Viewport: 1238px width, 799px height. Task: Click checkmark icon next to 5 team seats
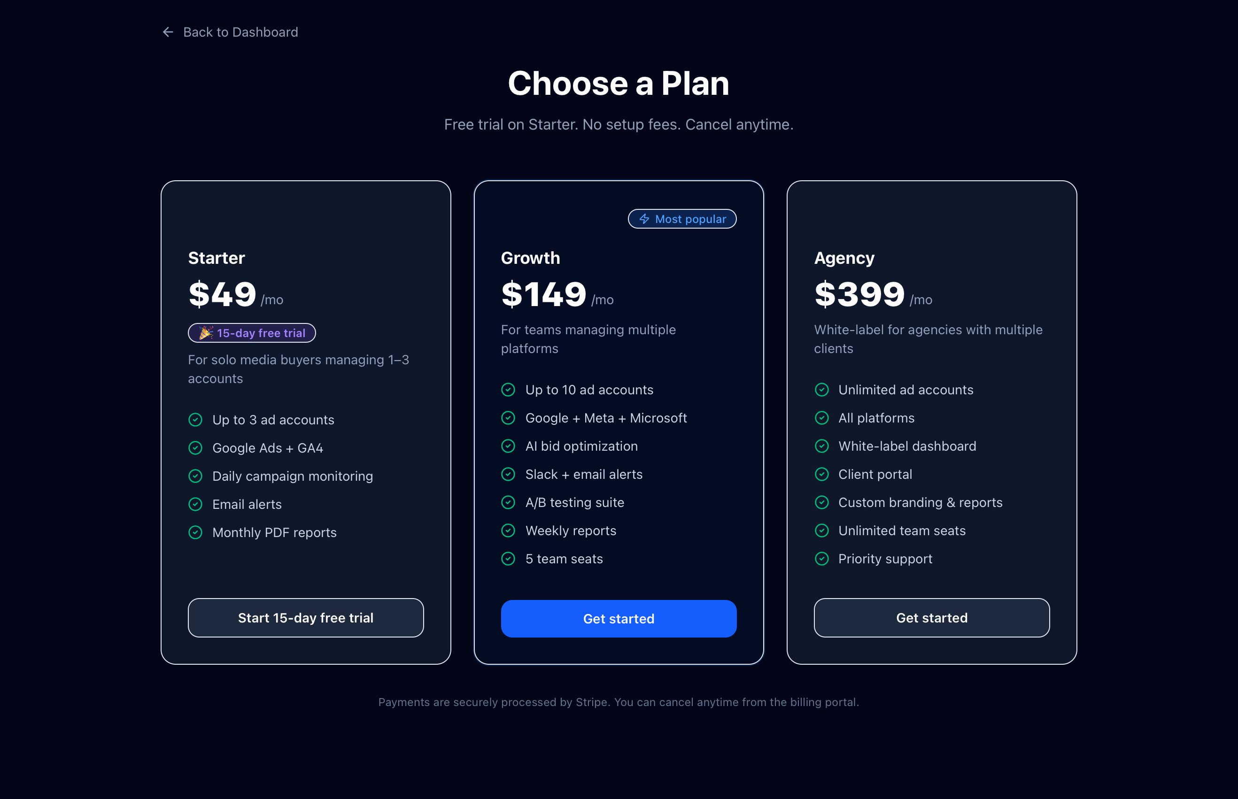(x=508, y=559)
